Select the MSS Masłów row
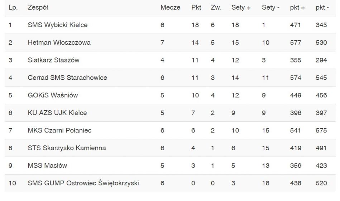This screenshot has width=340, height=201. click(x=170, y=166)
